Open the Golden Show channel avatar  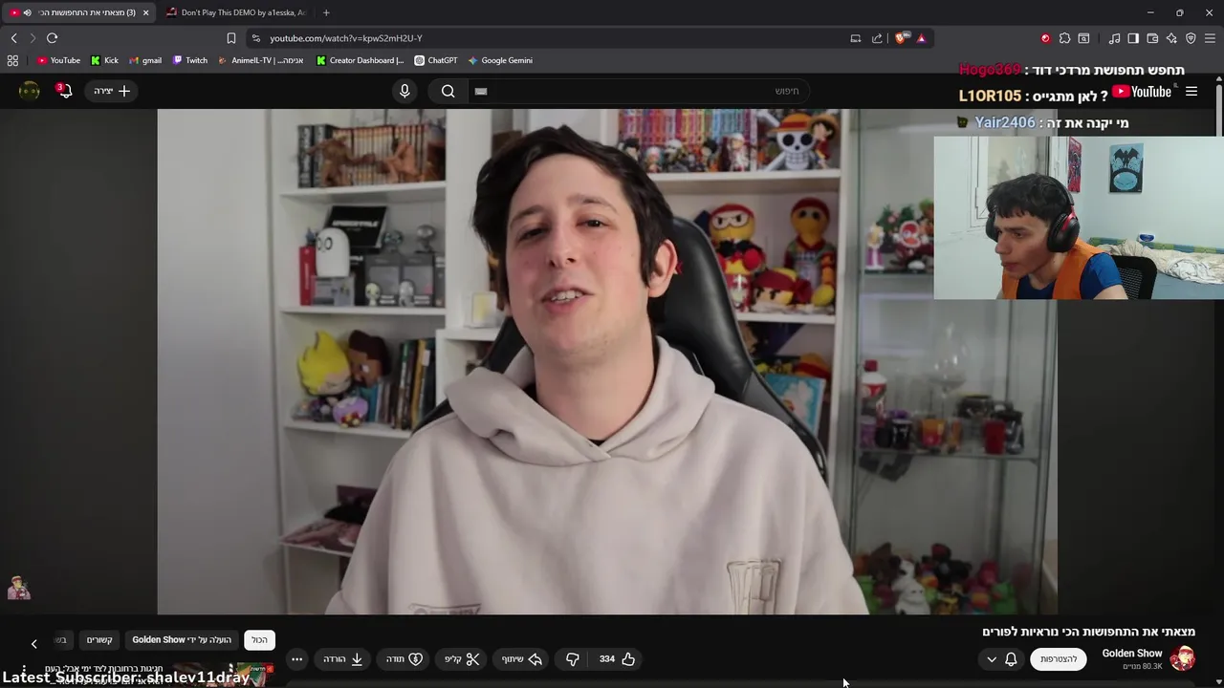point(1183,659)
